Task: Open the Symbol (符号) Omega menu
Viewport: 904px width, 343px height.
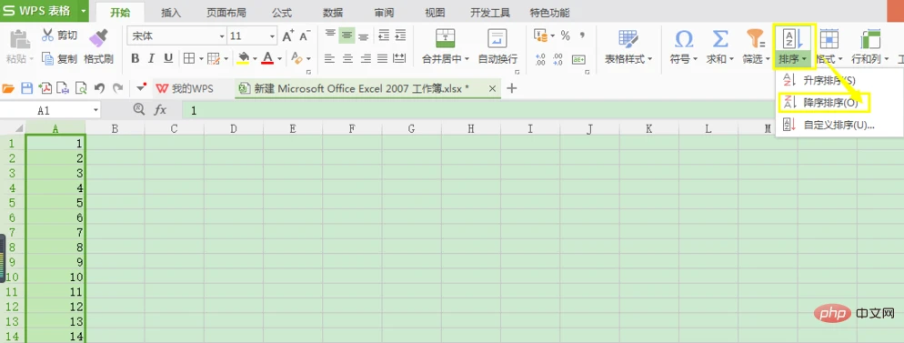Action: coord(684,46)
